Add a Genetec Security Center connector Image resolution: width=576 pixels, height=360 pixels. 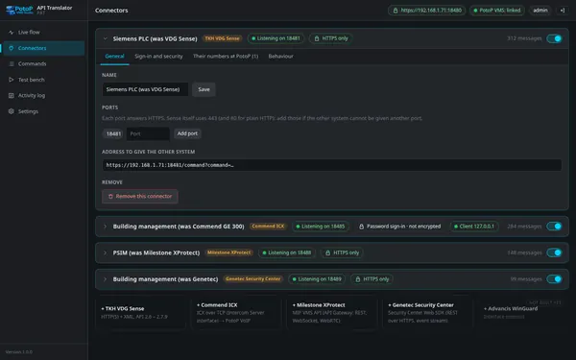(427, 313)
